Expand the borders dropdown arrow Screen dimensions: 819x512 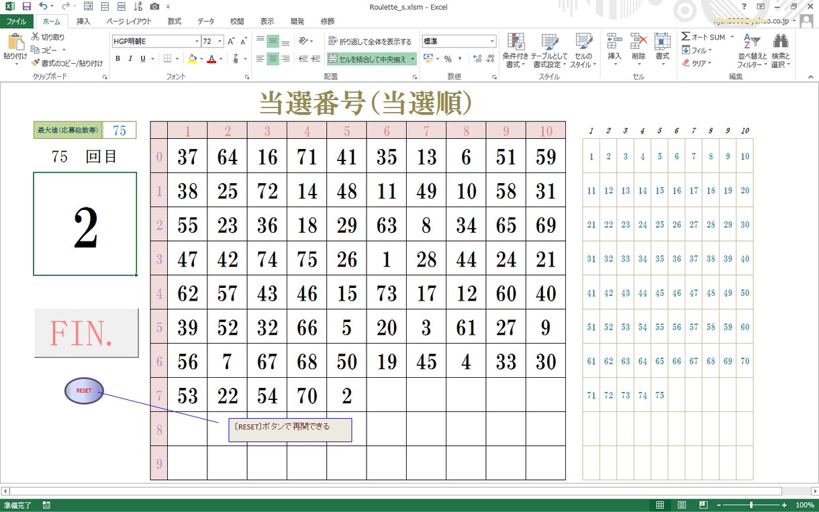point(177,59)
